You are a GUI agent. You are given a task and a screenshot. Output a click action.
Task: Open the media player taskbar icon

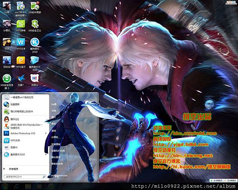point(40,186)
